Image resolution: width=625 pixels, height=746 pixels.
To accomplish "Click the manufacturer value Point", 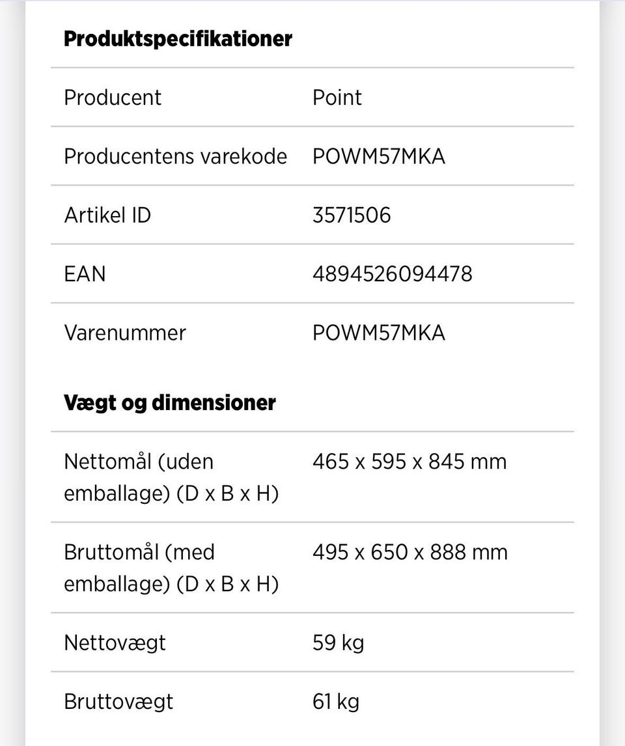I will click(337, 98).
